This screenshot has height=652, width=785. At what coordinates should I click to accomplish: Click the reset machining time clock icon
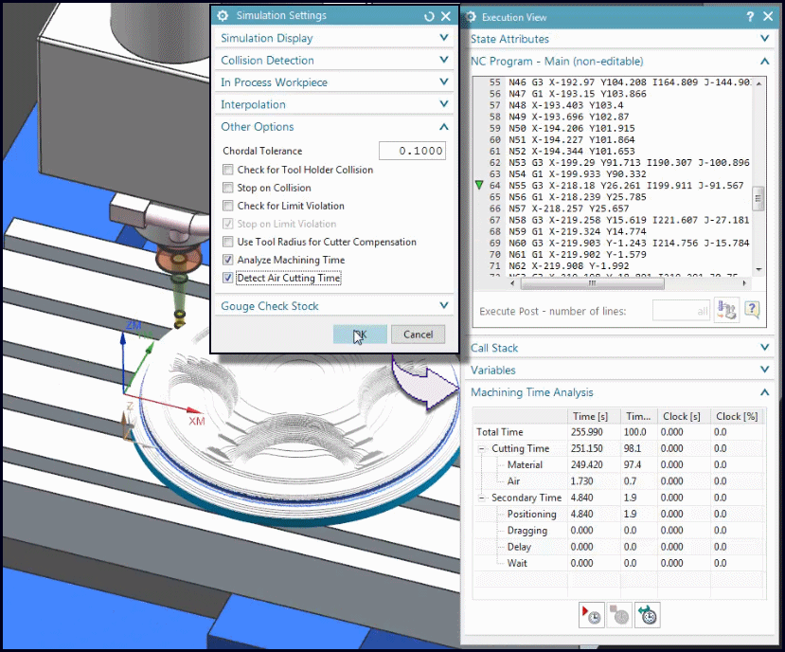point(649,615)
